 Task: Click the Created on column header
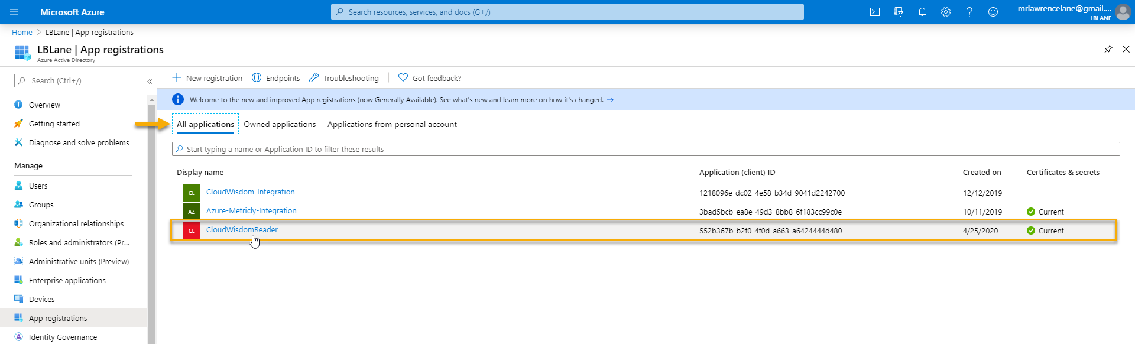point(982,173)
